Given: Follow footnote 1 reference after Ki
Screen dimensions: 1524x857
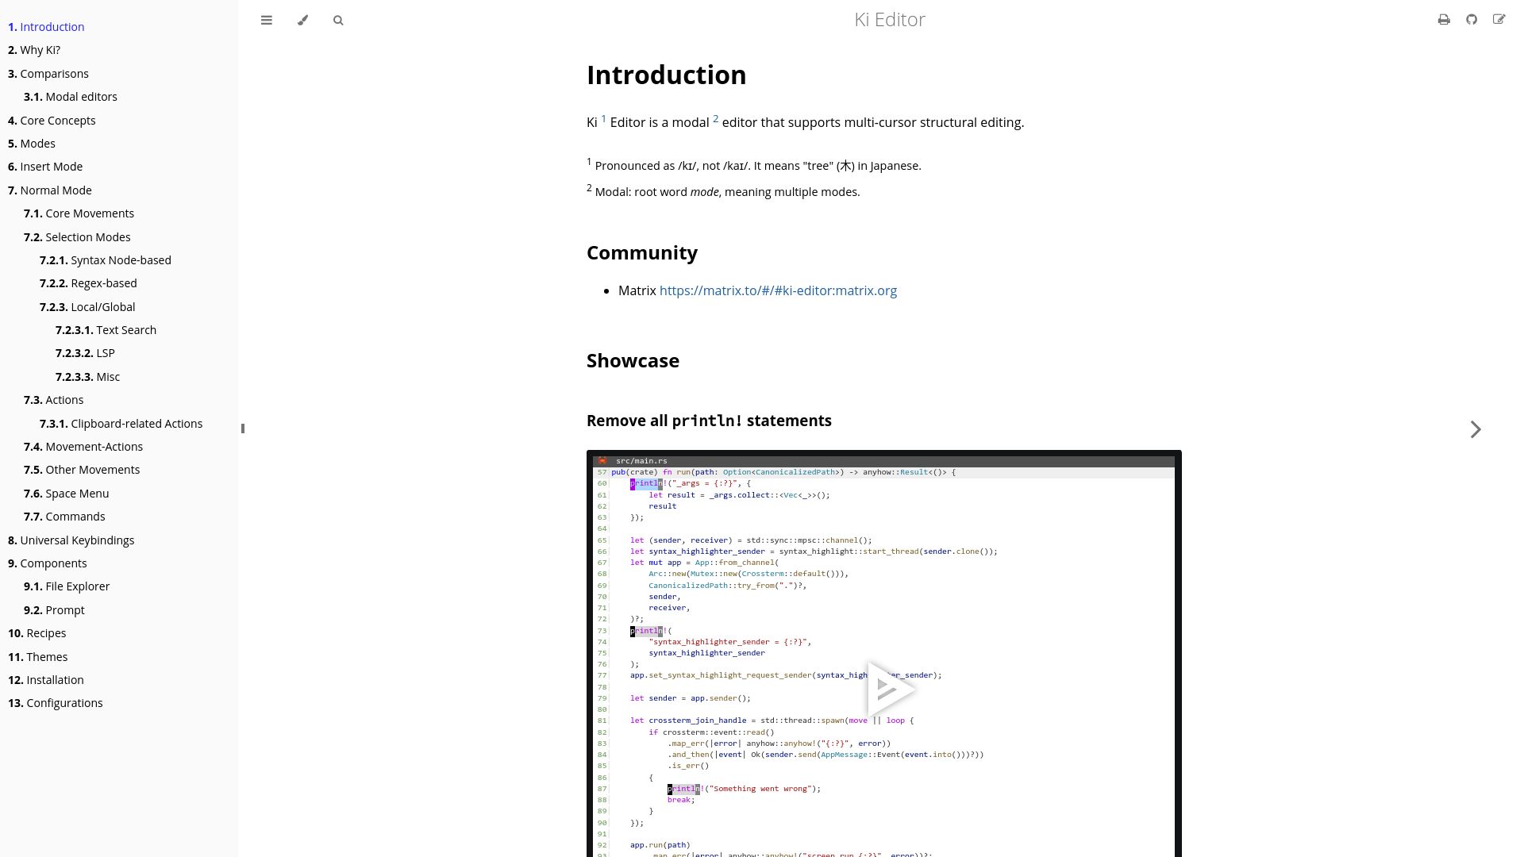Looking at the screenshot, I should [x=603, y=119].
